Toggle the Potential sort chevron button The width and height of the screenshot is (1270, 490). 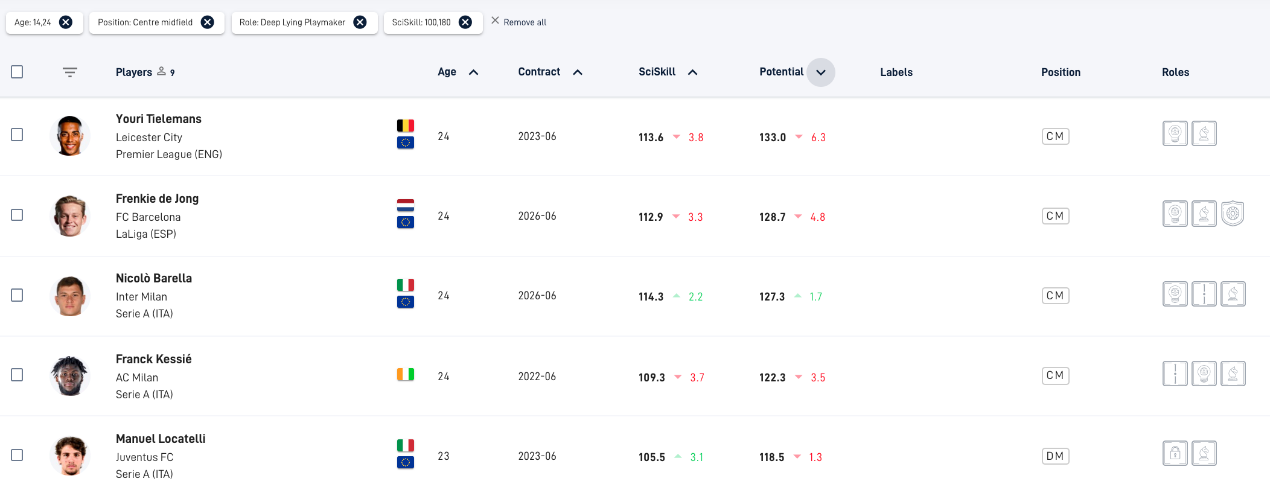(x=821, y=72)
